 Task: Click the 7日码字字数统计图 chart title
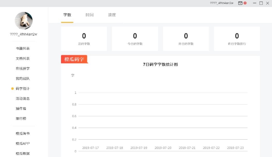(160, 64)
